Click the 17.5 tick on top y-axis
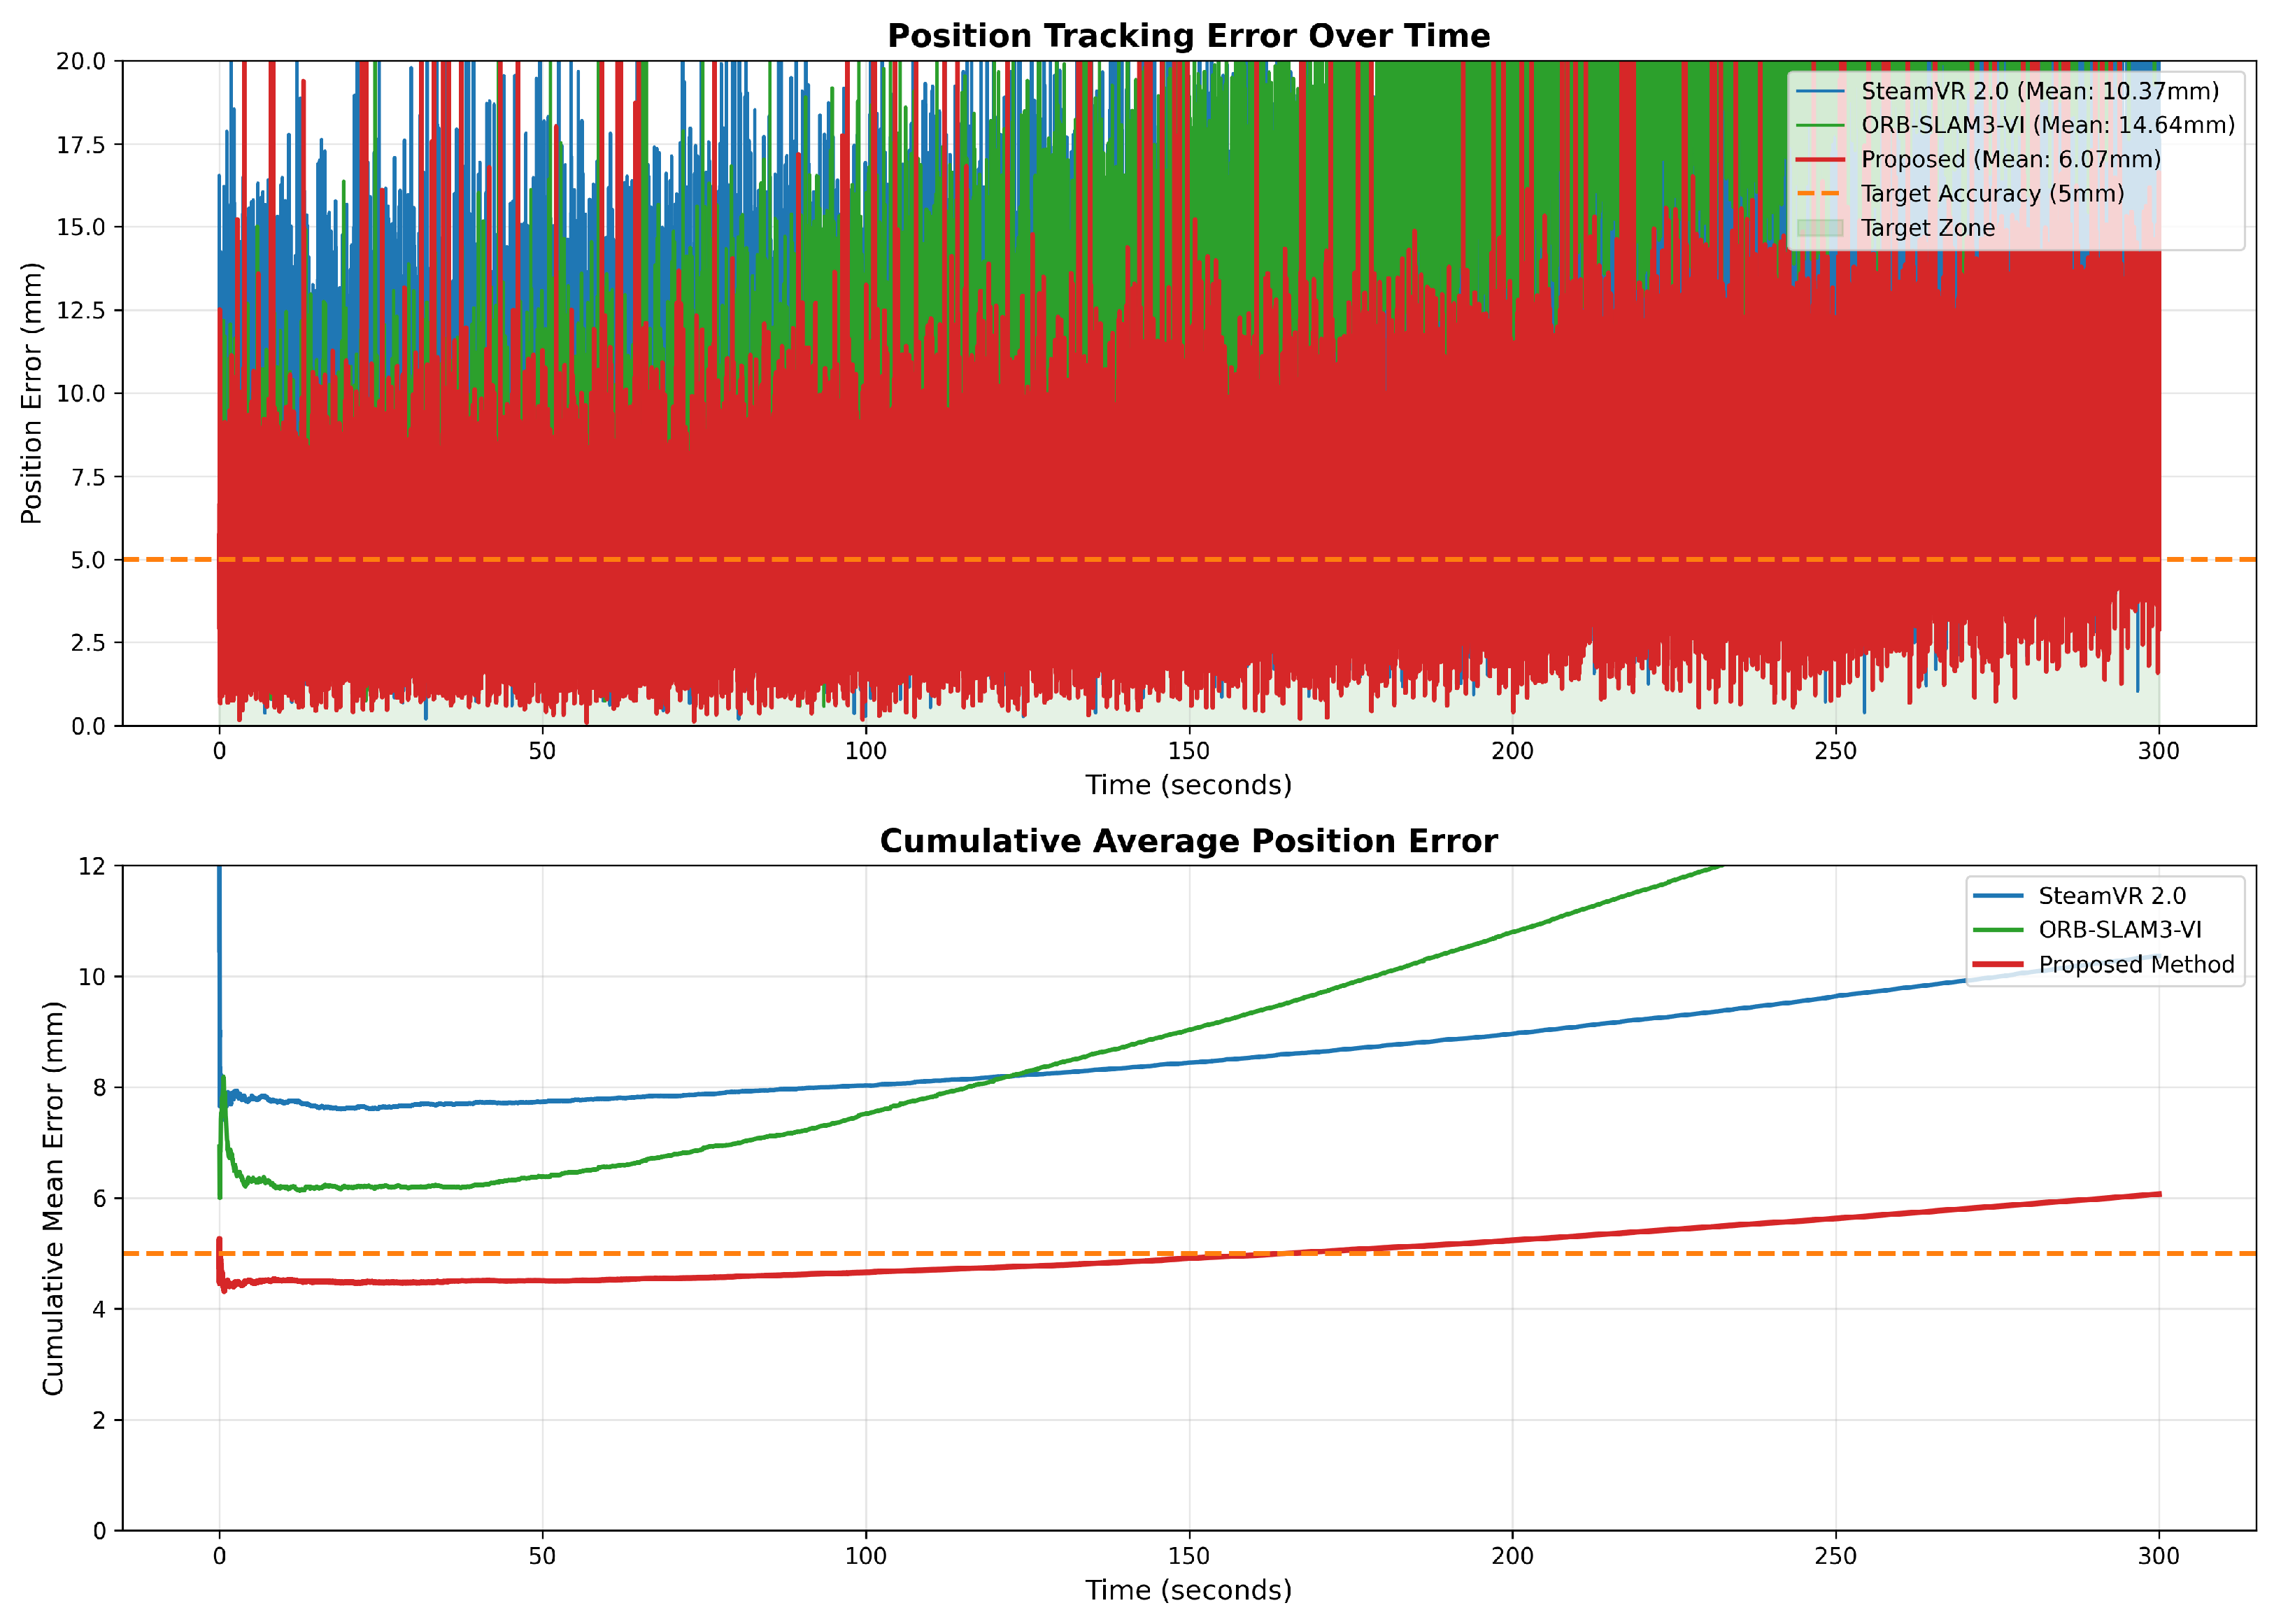The width and height of the screenshot is (2281, 1624). point(80,145)
